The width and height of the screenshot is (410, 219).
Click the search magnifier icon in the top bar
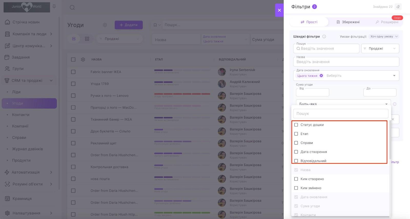[x=72, y=7]
